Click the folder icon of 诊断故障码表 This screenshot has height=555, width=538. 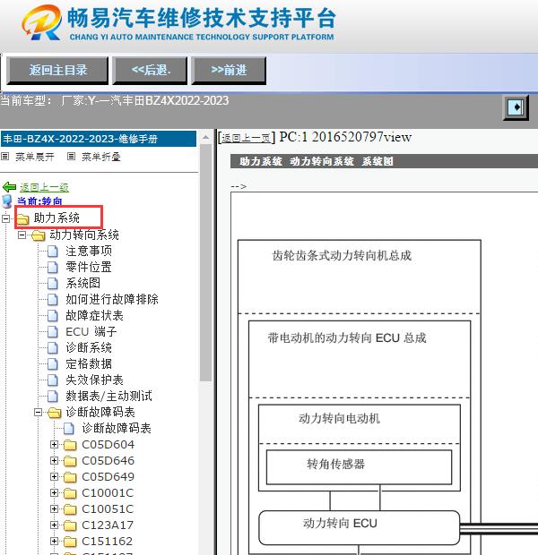click(x=55, y=413)
